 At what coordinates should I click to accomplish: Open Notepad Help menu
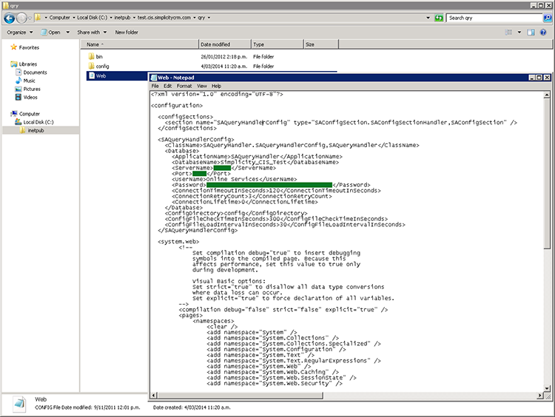click(x=216, y=86)
